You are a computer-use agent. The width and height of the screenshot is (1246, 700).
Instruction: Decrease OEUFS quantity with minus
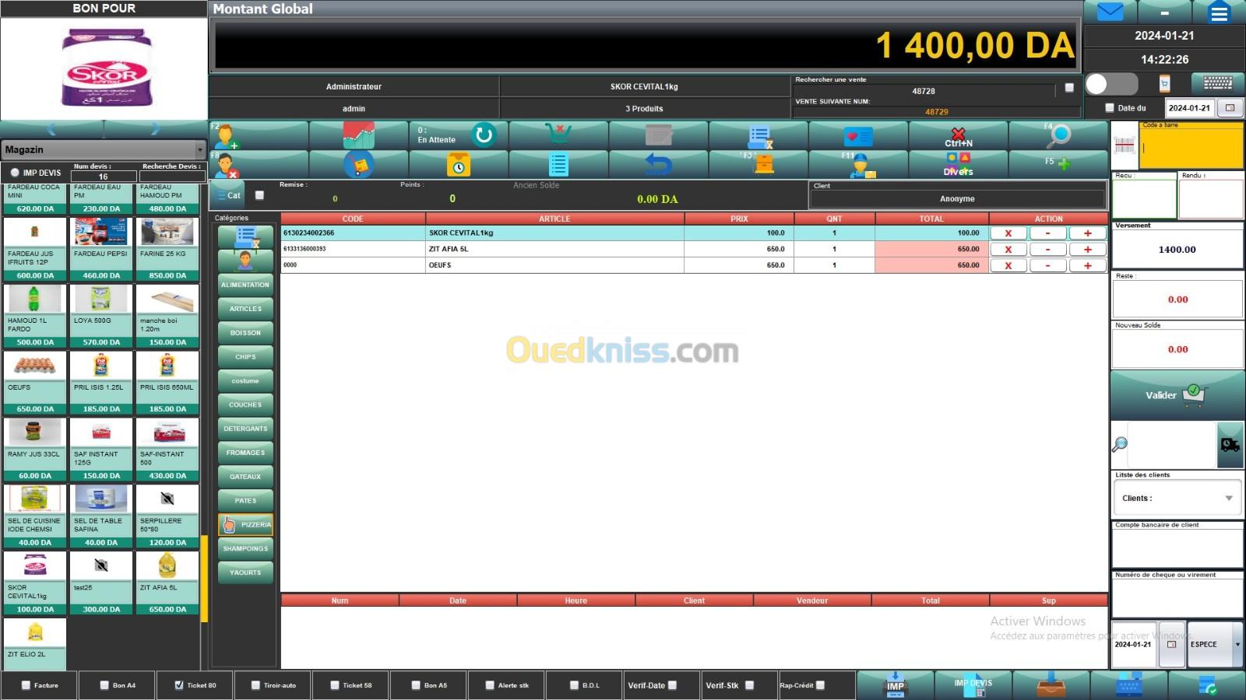click(1048, 266)
